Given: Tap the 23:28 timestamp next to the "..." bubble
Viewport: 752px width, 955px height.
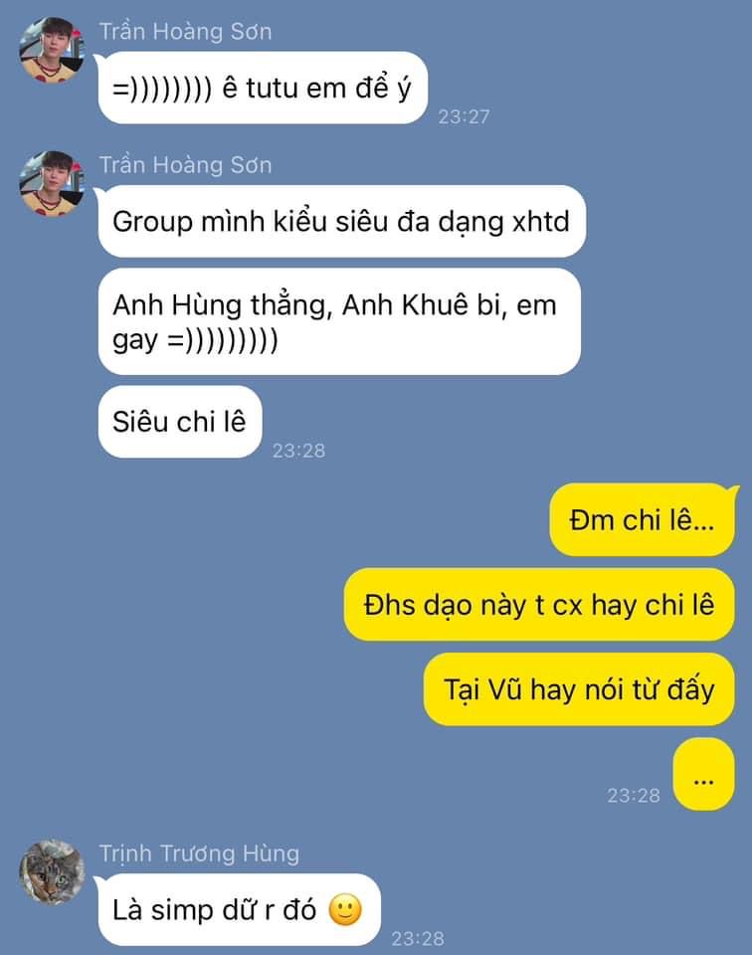Looking at the screenshot, I should [634, 795].
